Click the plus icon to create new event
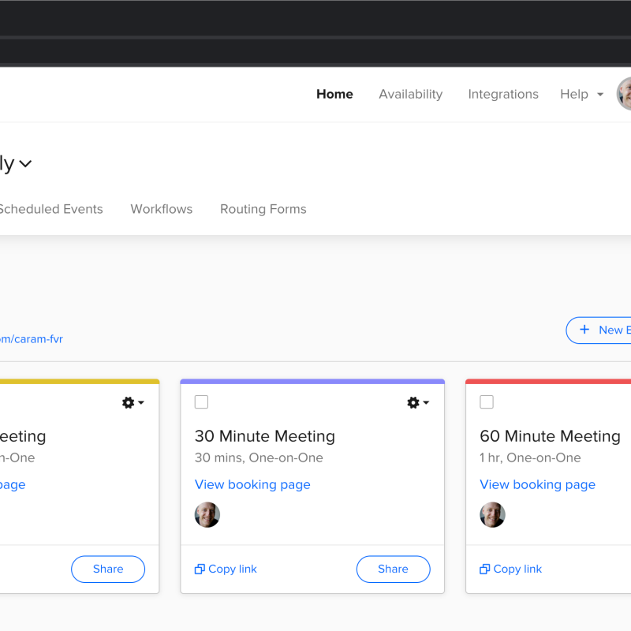 tap(584, 330)
